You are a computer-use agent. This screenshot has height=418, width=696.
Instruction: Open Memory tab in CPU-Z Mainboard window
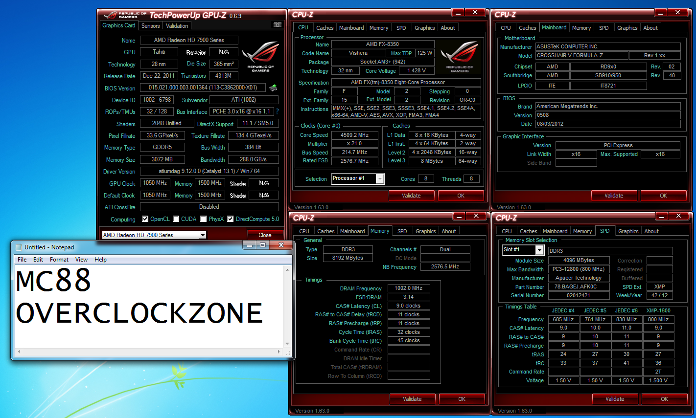point(581,28)
